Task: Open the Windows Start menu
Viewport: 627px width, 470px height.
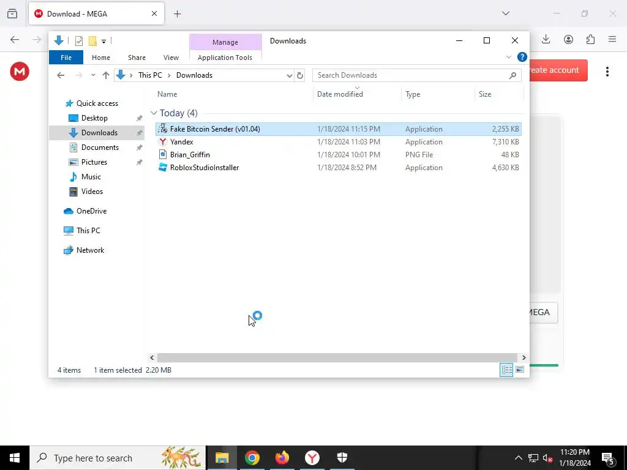Action: (x=15, y=458)
